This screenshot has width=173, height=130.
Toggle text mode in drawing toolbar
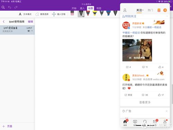point(25,14)
